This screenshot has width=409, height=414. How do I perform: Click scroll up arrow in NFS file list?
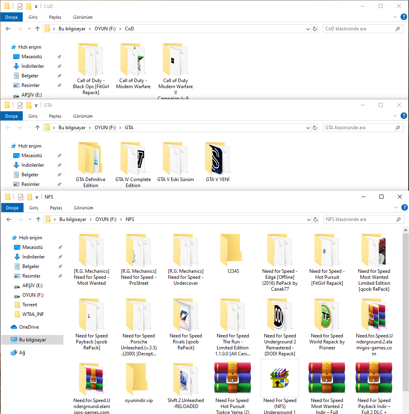pos(405,230)
